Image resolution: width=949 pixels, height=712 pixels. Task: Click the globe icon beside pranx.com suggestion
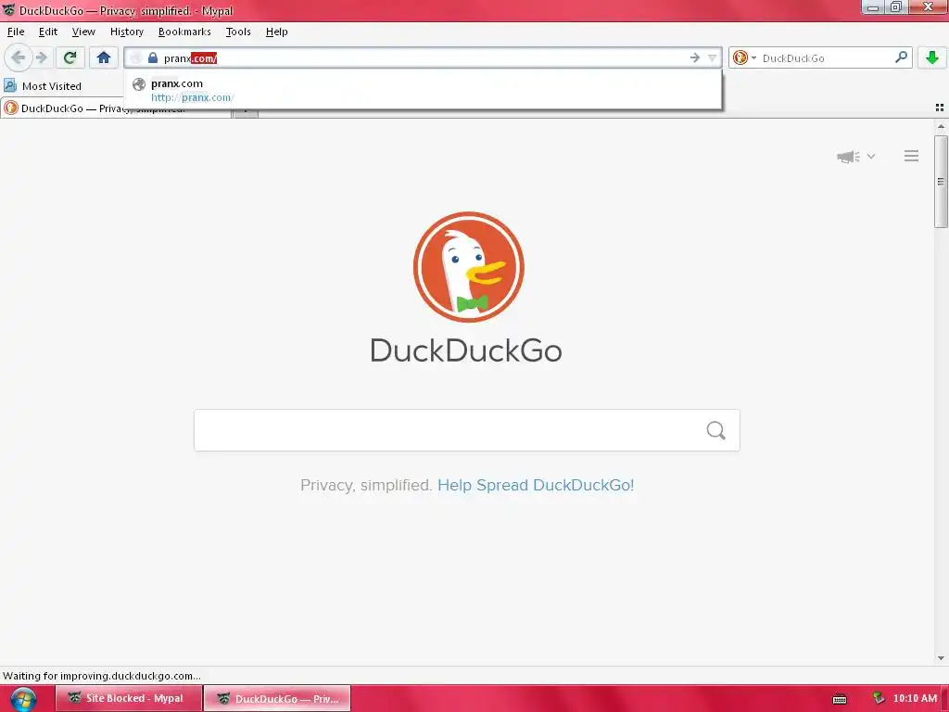[x=139, y=84]
